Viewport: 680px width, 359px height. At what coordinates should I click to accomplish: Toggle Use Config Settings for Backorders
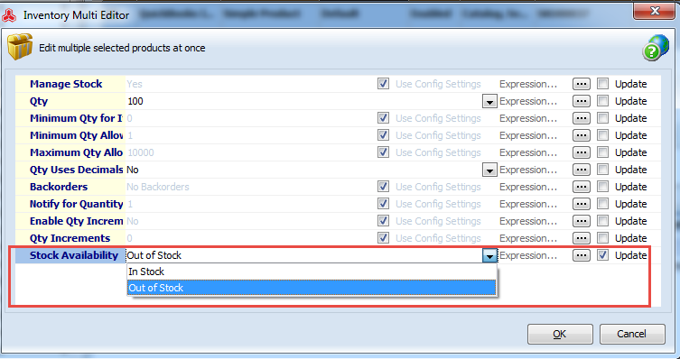coord(383,187)
